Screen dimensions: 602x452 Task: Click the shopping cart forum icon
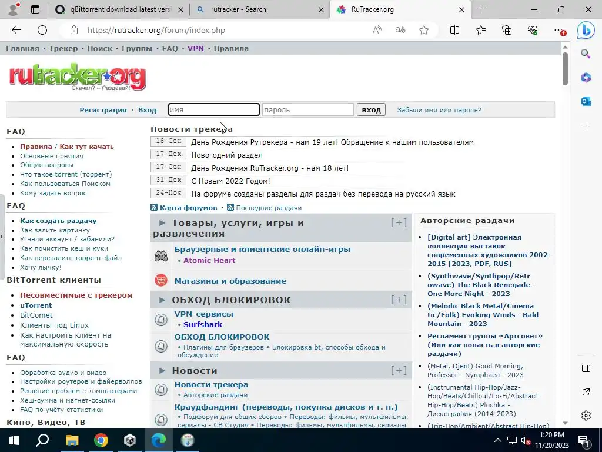[x=161, y=280]
